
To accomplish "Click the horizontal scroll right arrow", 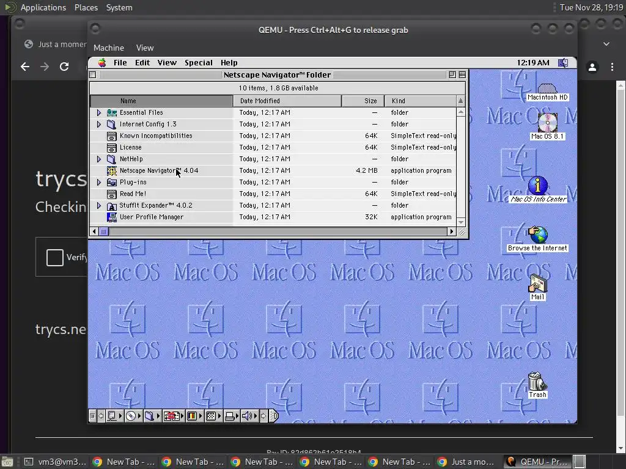I will (452, 231).
